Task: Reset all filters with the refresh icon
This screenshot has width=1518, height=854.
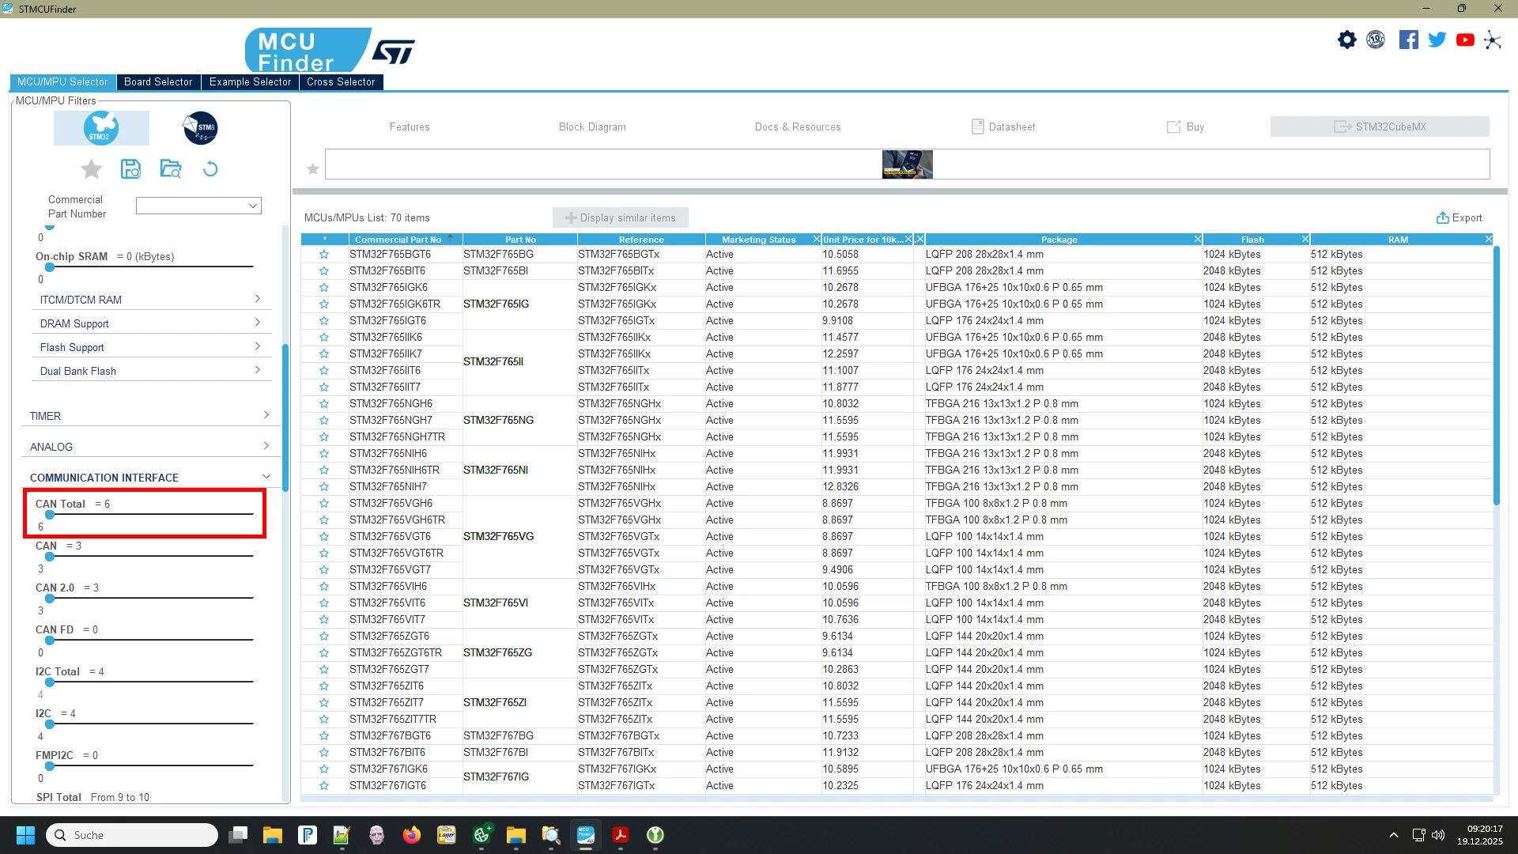Action: 210,169
